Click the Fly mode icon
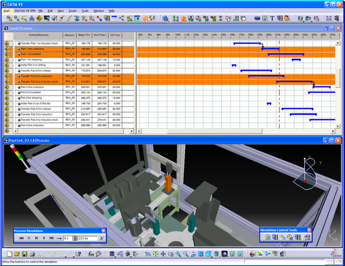345x266 pixels. click(x=148, y=254)
